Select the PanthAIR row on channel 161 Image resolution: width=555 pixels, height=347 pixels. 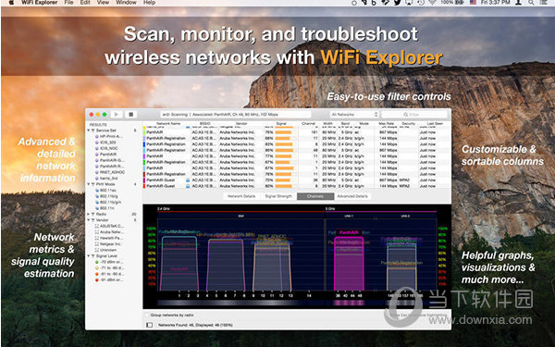pyautogui.click(x=297, y=132)
